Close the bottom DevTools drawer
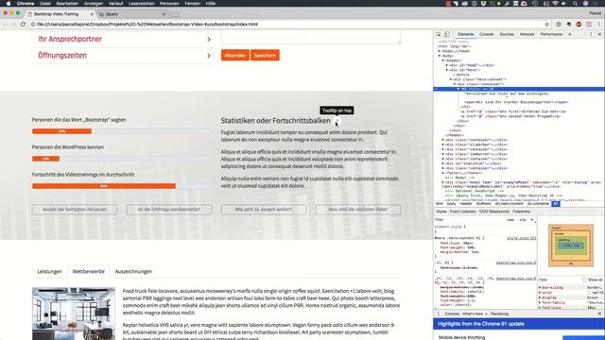This screenshot has width=605, height=340. (x=599, y=314)
